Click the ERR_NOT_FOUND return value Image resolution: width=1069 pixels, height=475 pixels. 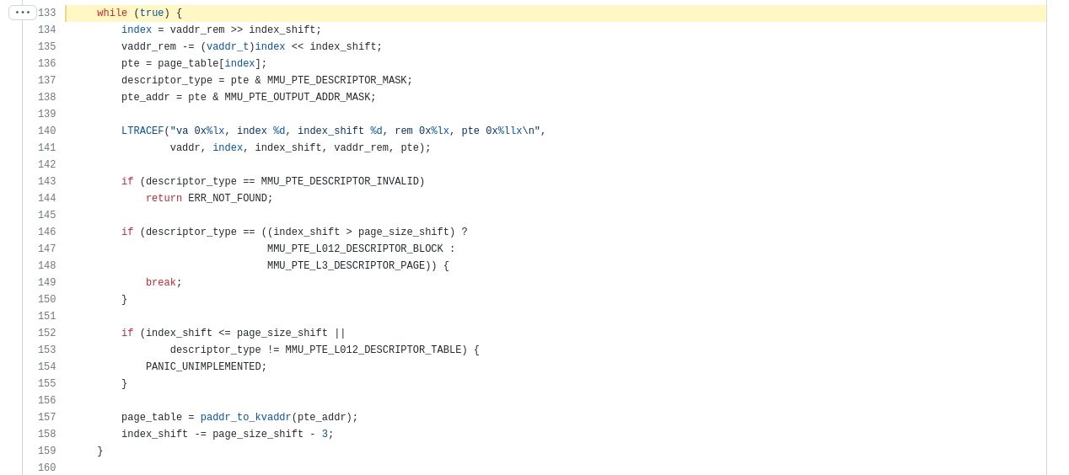pos(228,199)
